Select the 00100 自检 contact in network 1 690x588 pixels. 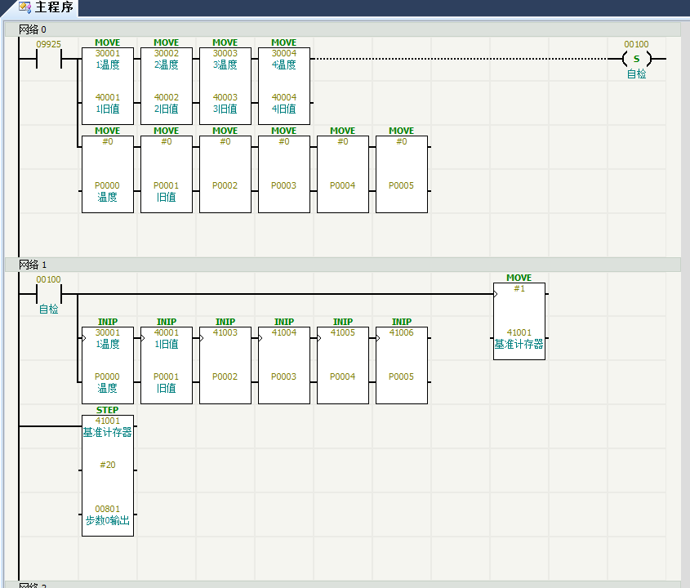(x=48, y=293)
